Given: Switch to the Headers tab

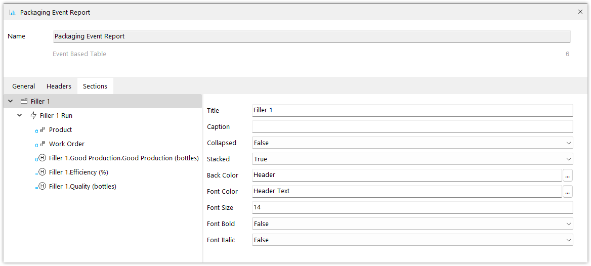Looking at the screenshot, I should pos(59,86).
